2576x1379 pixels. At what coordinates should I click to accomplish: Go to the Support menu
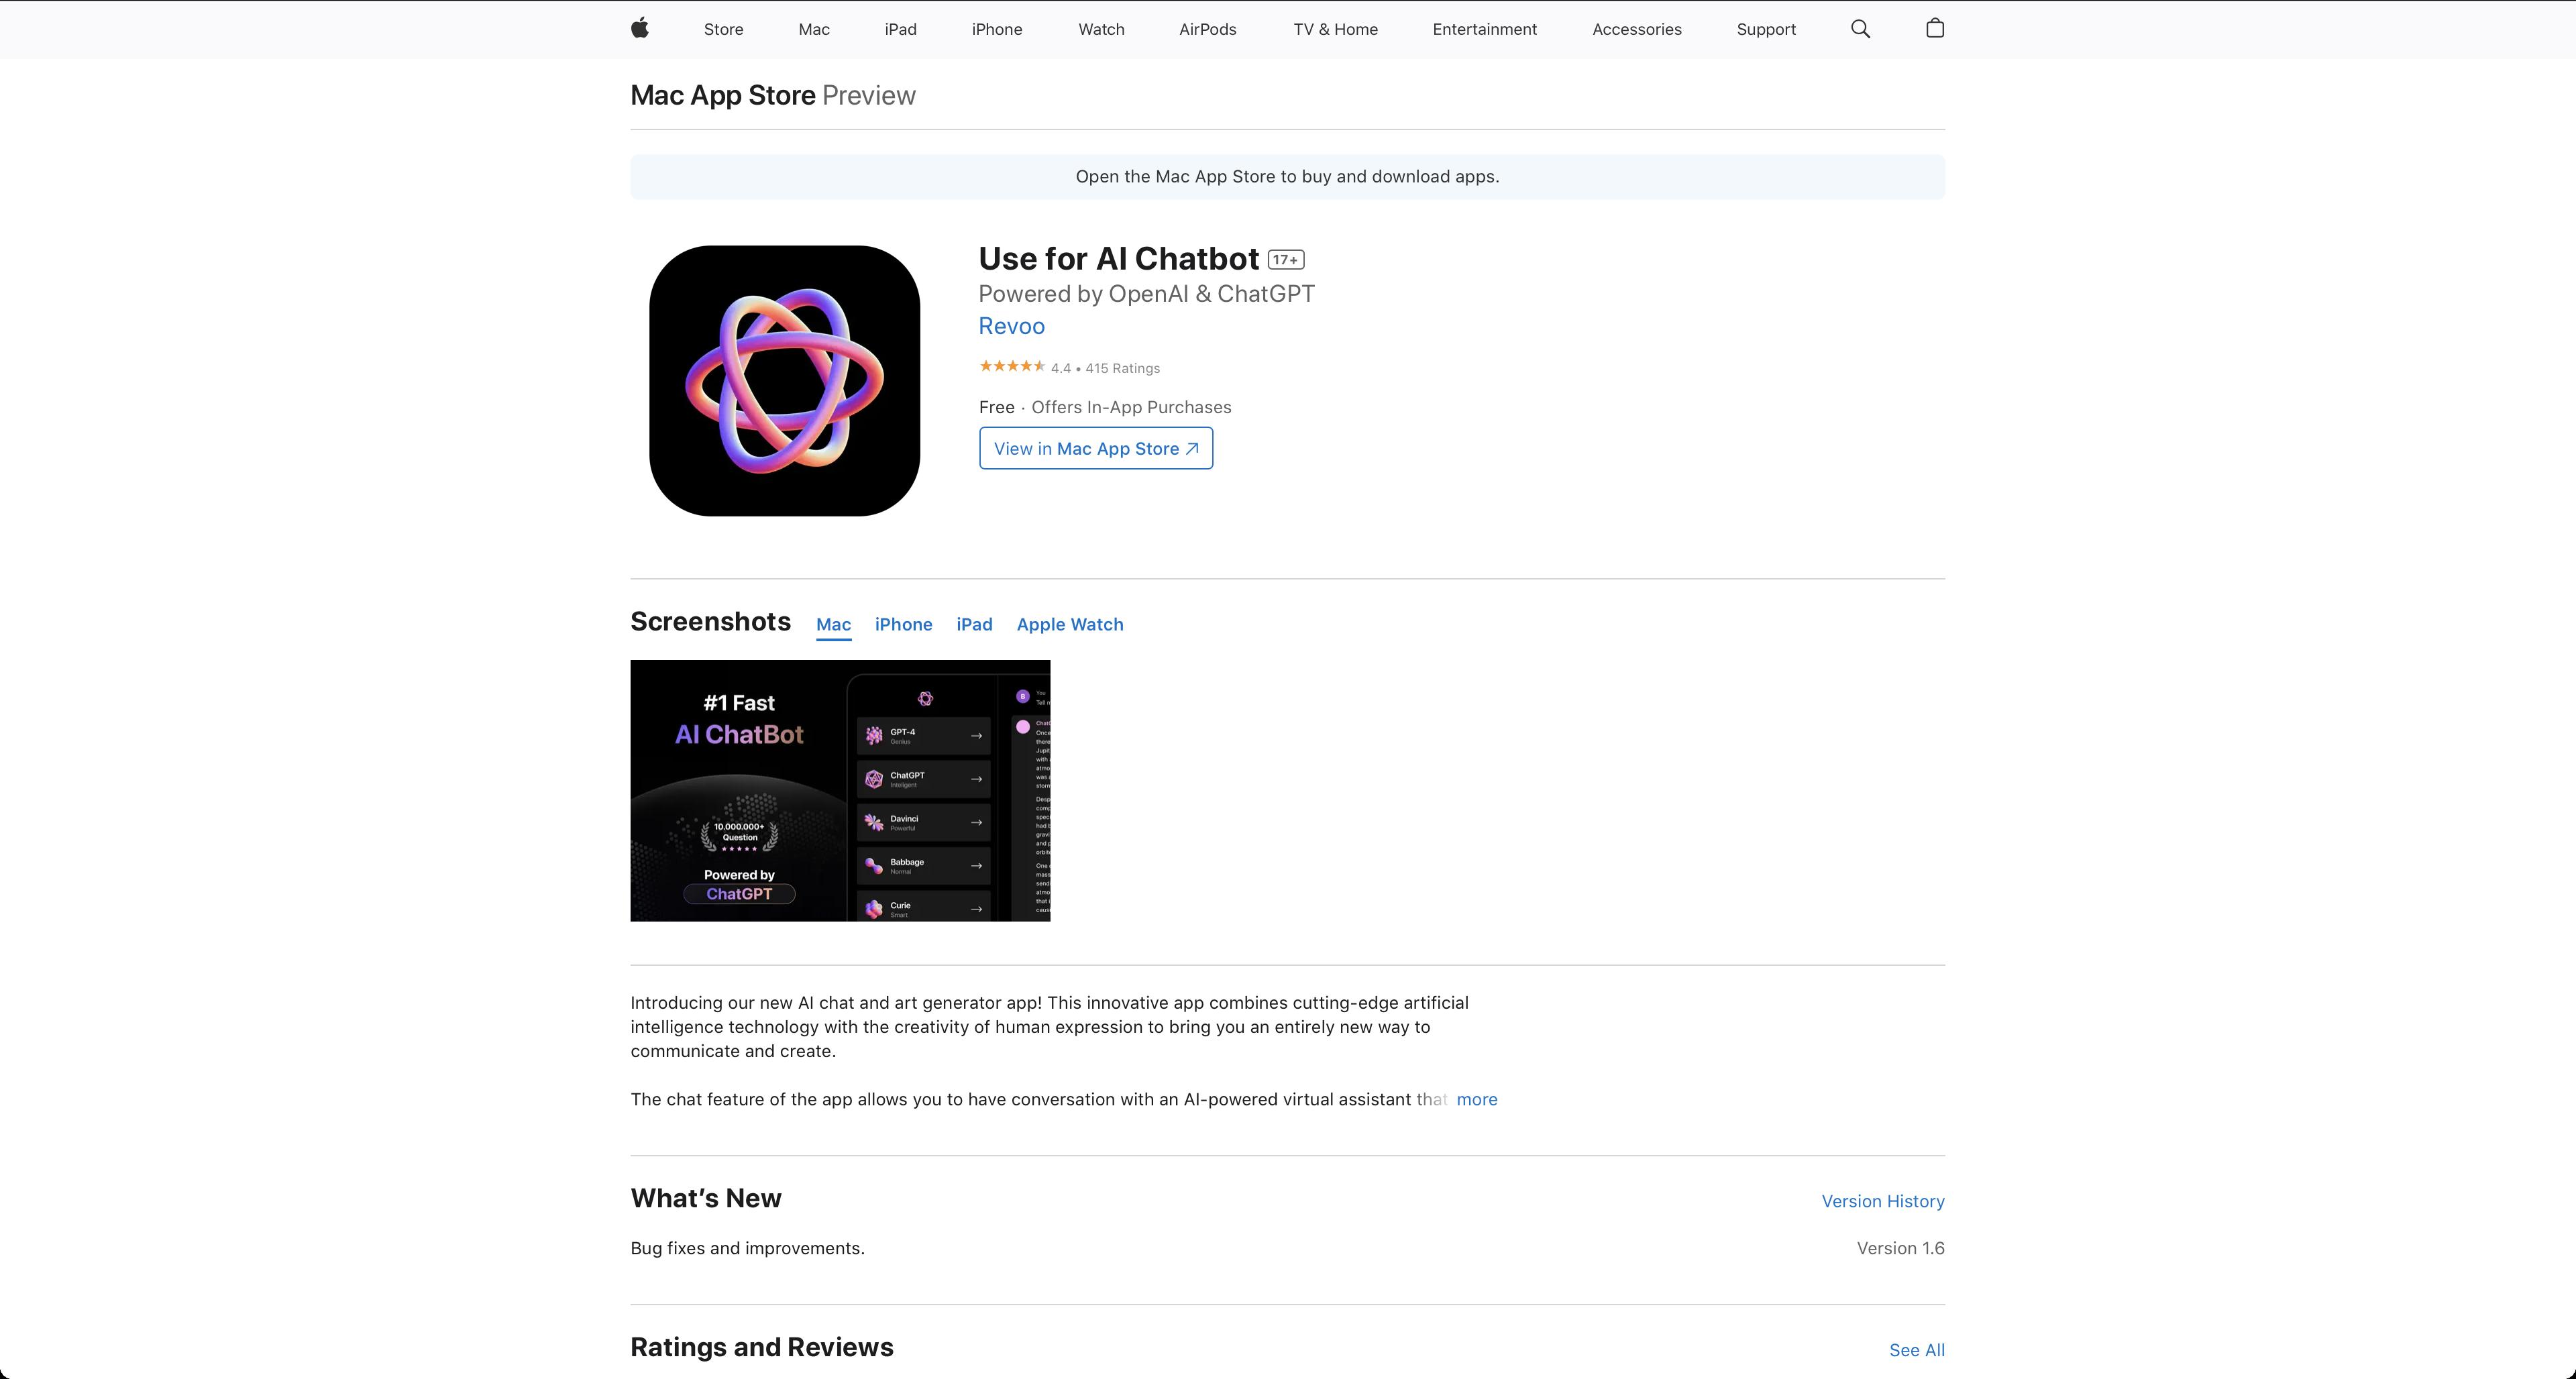click(x=1765, y=29)
